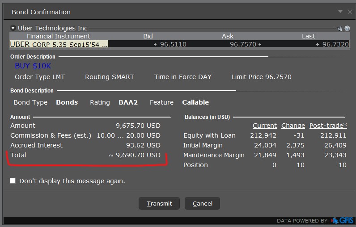Viewport: 356px width, 227px height.
Task: Click the Amount 9,675.70 USD value
Action: click(x=138, y=126)
